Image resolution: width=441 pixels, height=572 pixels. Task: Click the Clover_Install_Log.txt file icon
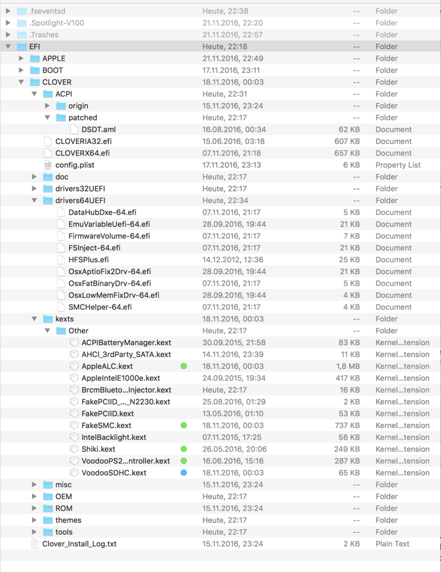(34, 544)
